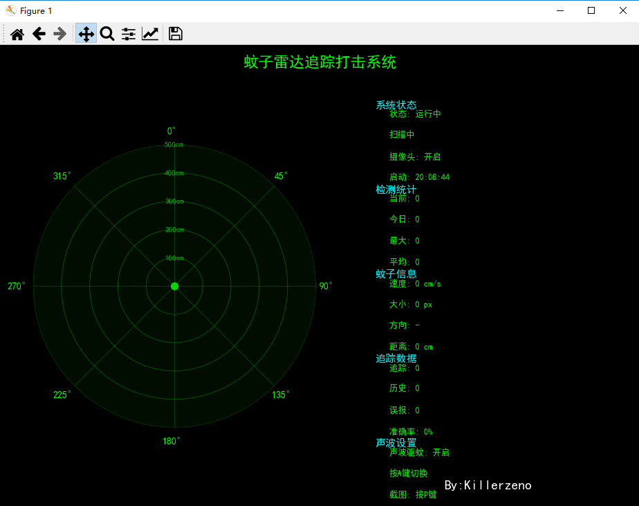This screenshot has width=639, height=506.
Task: Click the 声波设置 section heading
Action: (x=396, y=443)
